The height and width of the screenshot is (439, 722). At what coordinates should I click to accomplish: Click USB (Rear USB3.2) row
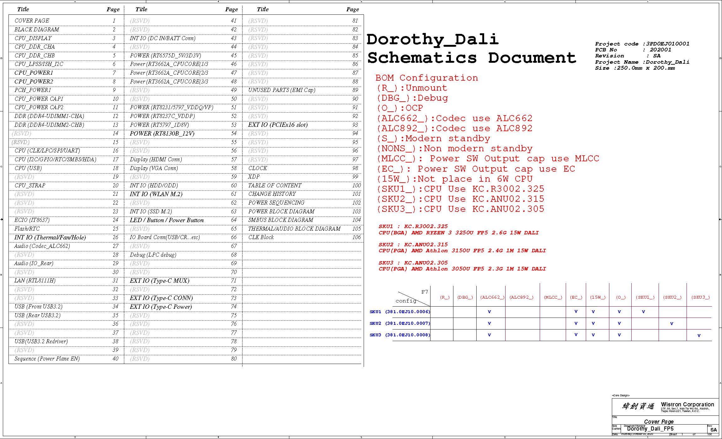38,315
